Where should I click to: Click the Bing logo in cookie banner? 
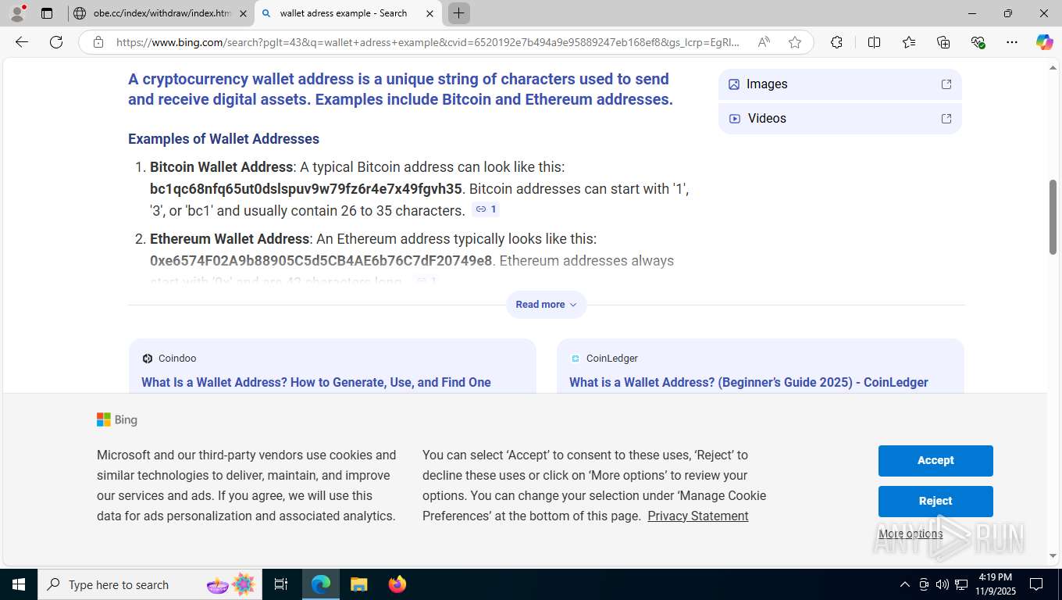117,420
